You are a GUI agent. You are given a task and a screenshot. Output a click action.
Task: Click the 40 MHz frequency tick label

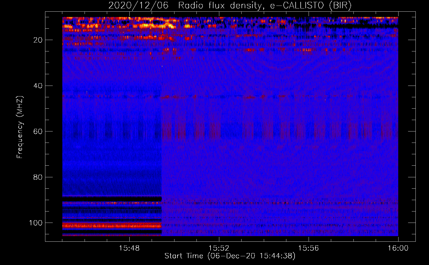pyautogui.click(x=38, y=86)
